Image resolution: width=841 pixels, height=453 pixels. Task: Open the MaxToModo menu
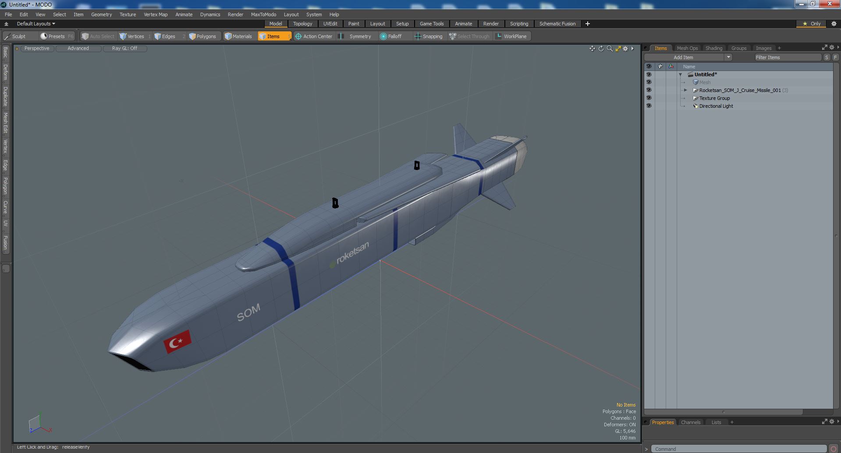[263, 14]
